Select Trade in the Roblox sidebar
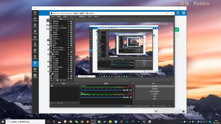Screen dimensions: 221x124 coord(35,63)
